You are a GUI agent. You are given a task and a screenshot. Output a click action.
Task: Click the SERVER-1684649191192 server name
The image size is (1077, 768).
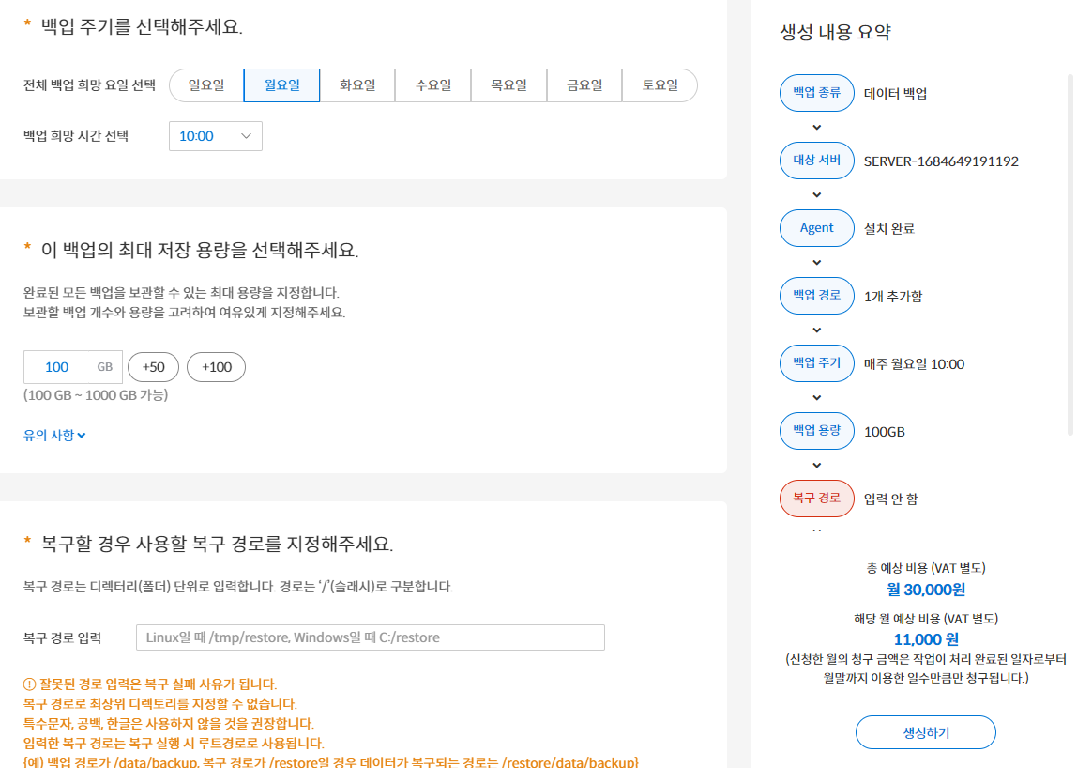pyautogui.click(x=941, y=161)
